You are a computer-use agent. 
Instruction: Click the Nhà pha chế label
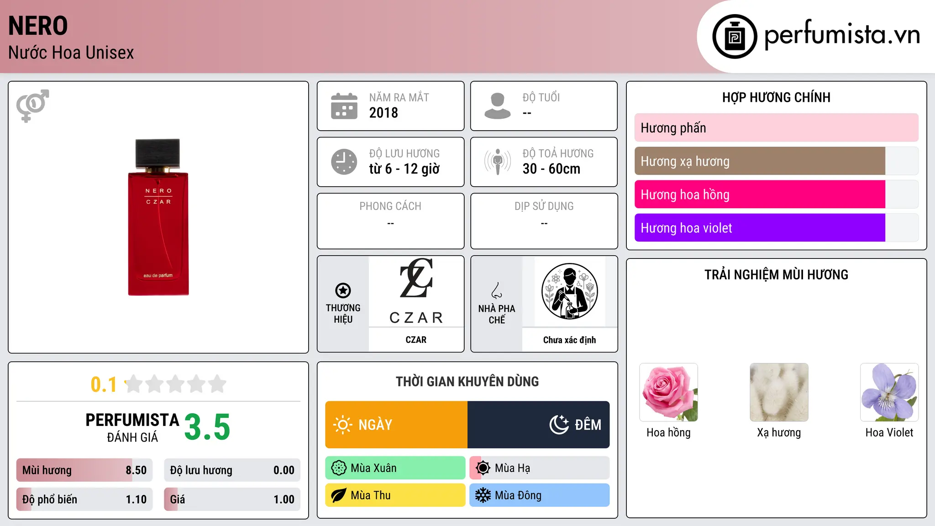(497, 314)
